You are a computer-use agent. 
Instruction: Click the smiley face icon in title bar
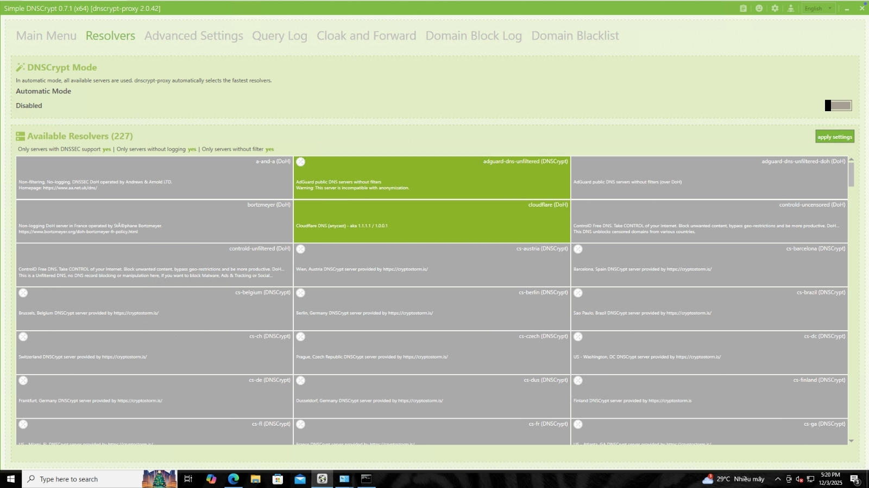pos(759,8)
